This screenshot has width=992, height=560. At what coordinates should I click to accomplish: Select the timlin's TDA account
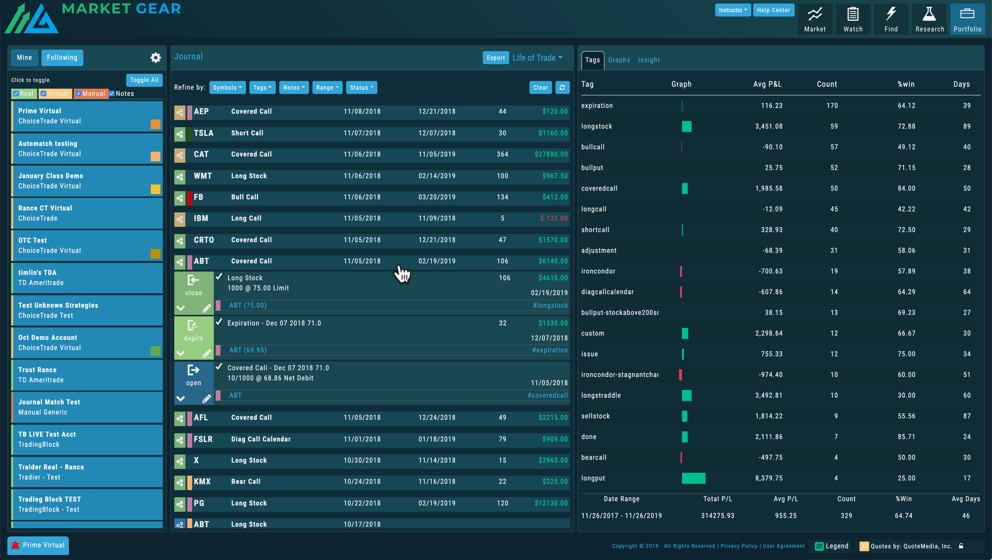pyautogui.click(x=87, y=278)
